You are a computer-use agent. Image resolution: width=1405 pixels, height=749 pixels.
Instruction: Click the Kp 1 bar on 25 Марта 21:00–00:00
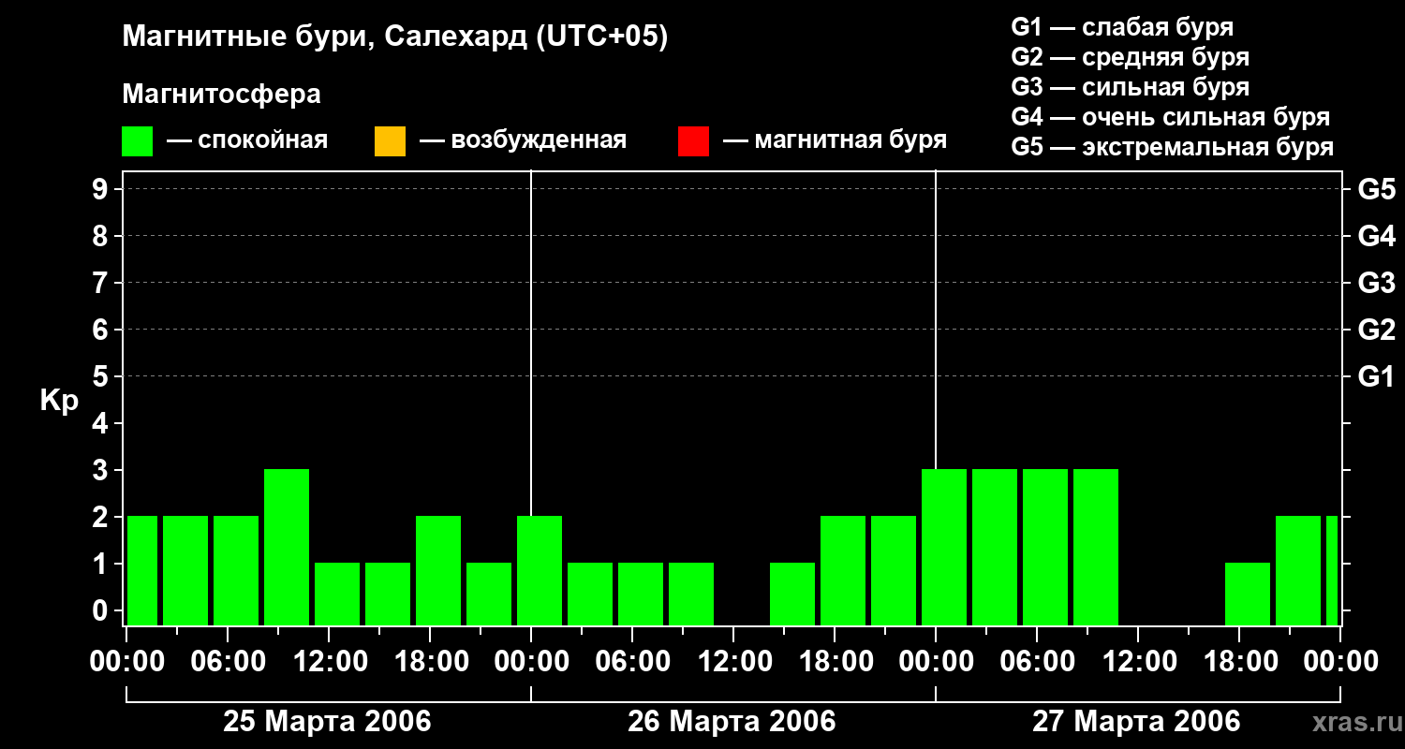(x=489, y=594)
